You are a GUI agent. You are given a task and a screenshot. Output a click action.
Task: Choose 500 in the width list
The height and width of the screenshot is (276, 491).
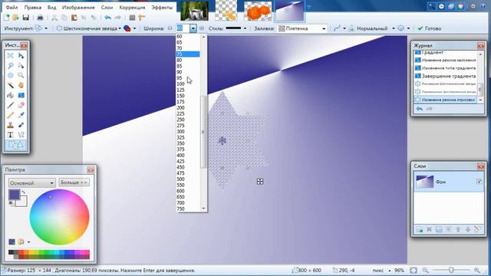188,179
